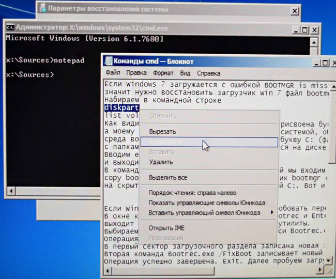
Task: Click the selected word diskpart in Notepad
Action: pos(121,107)
